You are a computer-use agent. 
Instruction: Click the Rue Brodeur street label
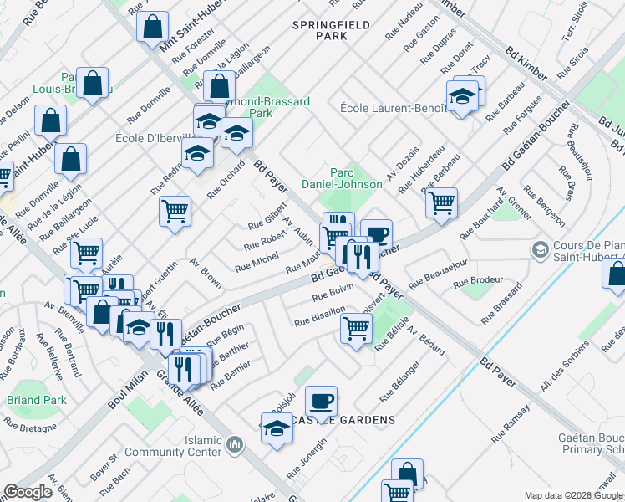pyautogui.click(x=478, y=282)
